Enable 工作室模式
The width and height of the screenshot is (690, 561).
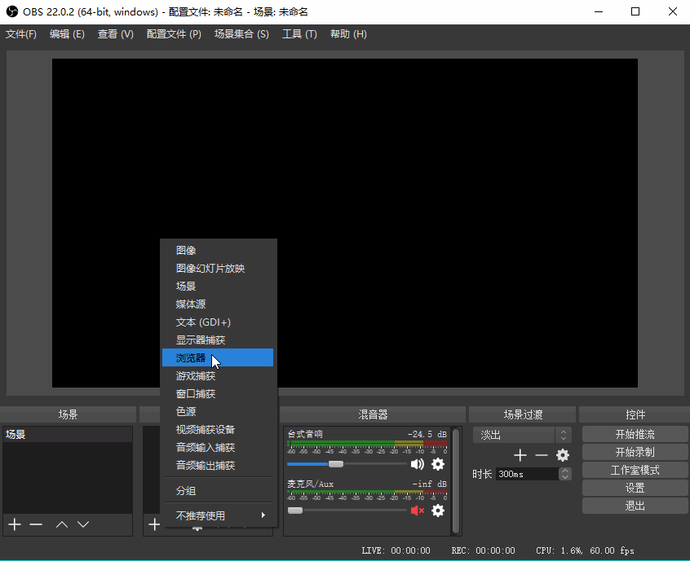(x=635, y=470)
